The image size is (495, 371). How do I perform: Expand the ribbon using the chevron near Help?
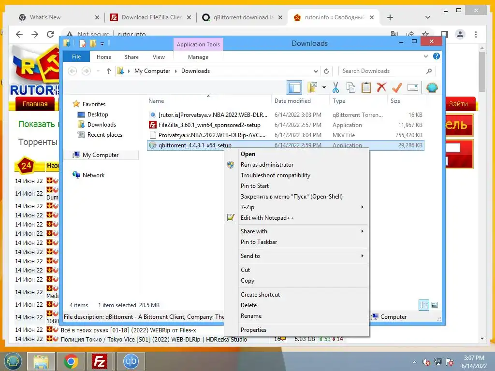425,57
